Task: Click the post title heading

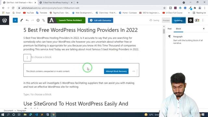Action: click(x=81, y=30)
